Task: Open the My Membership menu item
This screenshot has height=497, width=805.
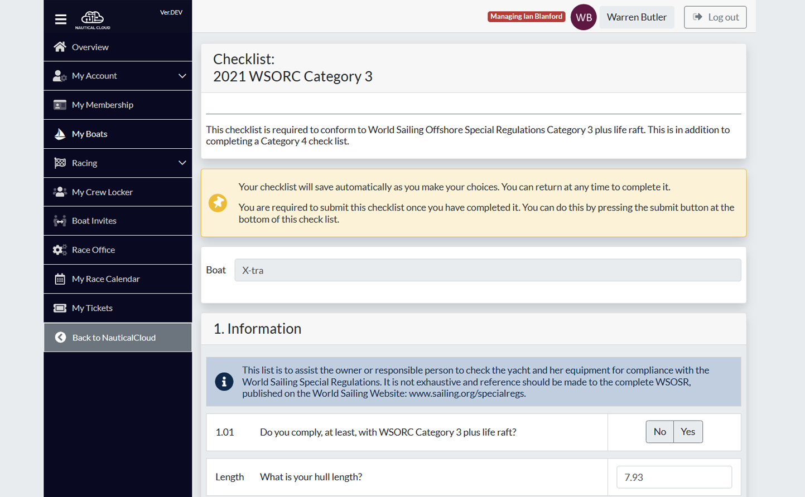Action: [x=118, y=105]
